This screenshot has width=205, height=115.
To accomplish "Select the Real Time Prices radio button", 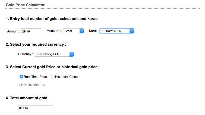I will [21, 77].
